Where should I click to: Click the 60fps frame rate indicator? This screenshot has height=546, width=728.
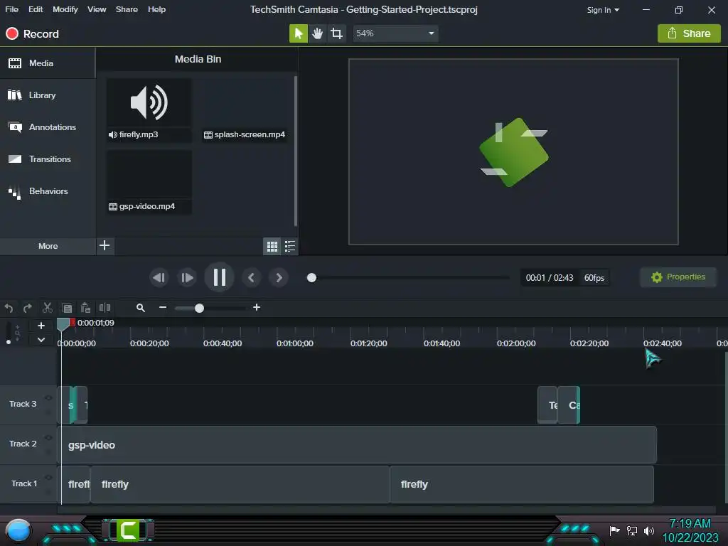[594, 278]
